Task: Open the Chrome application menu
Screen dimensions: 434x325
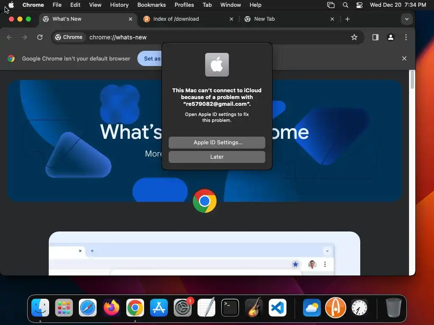Action: coord(33,5)
